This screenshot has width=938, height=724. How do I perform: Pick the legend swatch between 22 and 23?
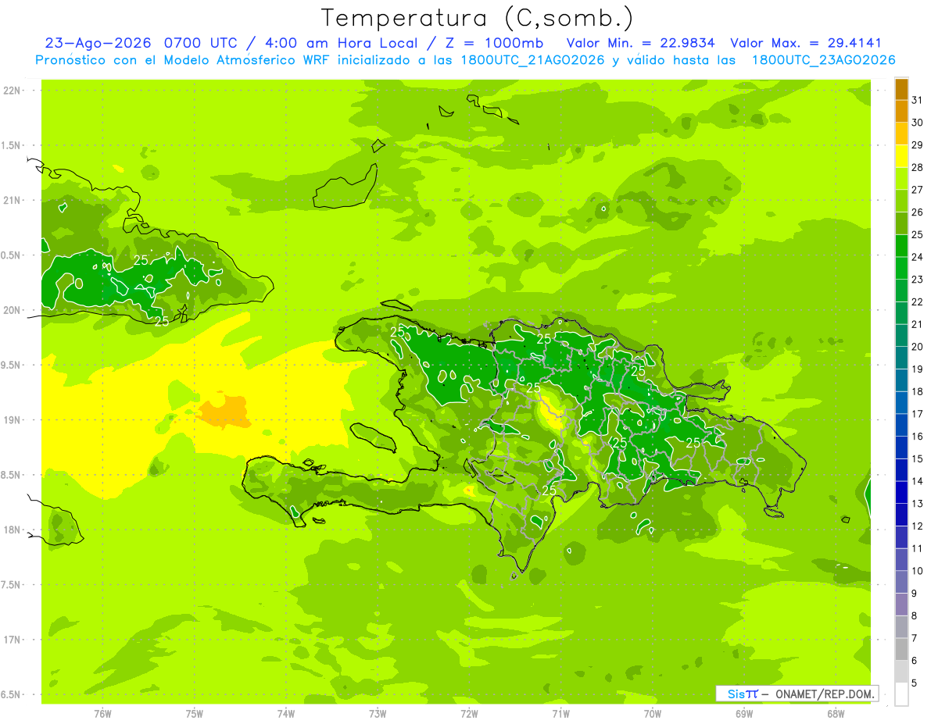pos(901,291)
